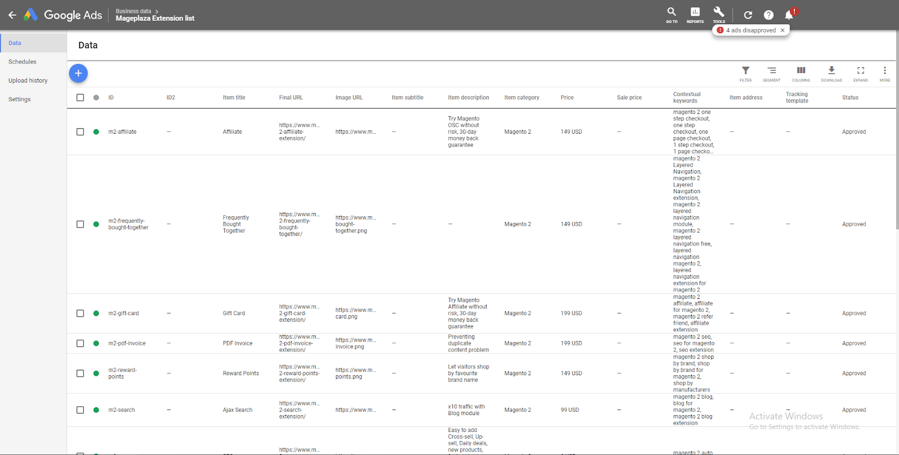Image resolution: width=899 pixels, height=455 pixels.
Task: Check the m2-gift-card row checkbox
Action: tap(80, 313)
